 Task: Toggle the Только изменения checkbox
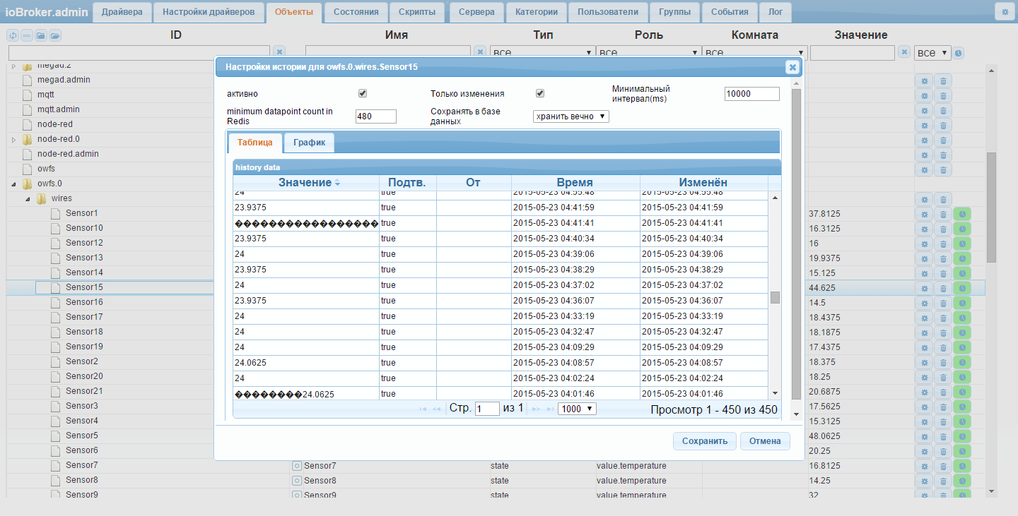(539, 93)
